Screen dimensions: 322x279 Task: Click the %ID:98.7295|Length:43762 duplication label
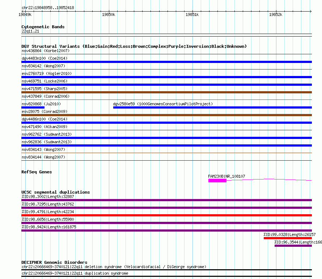[x=48, y=204]
